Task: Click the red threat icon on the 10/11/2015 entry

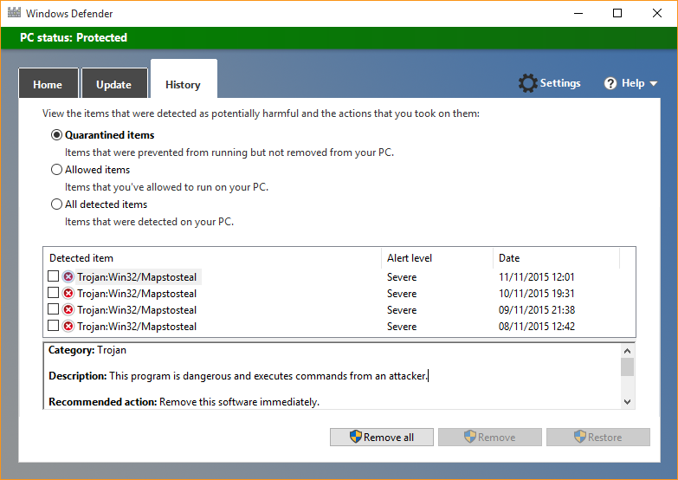Action: [x=68, y=294]
